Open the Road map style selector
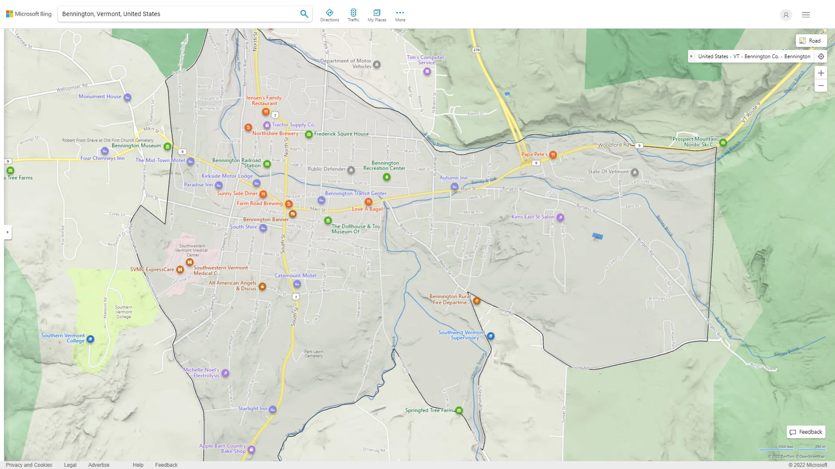Viewport: 835px width, 469px height. pos(811,40)
